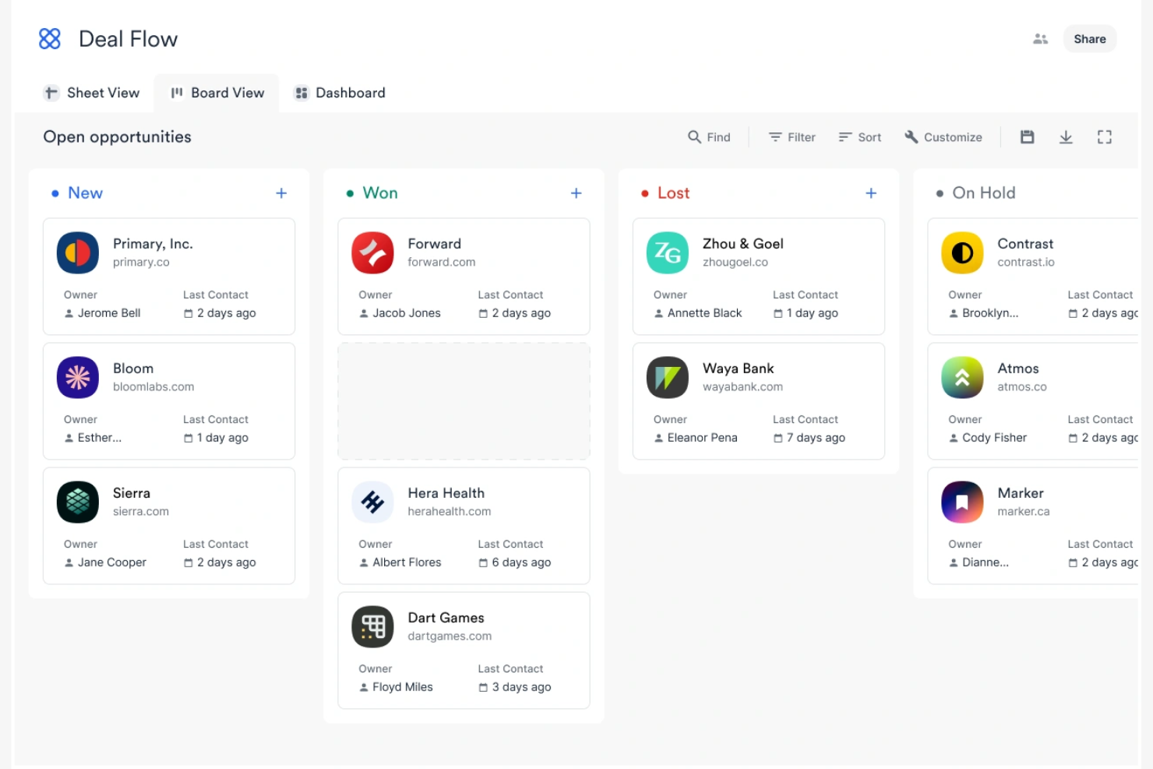Open the Sort options
This screenshot has width=1153, height=769.
tap(859, 136)
